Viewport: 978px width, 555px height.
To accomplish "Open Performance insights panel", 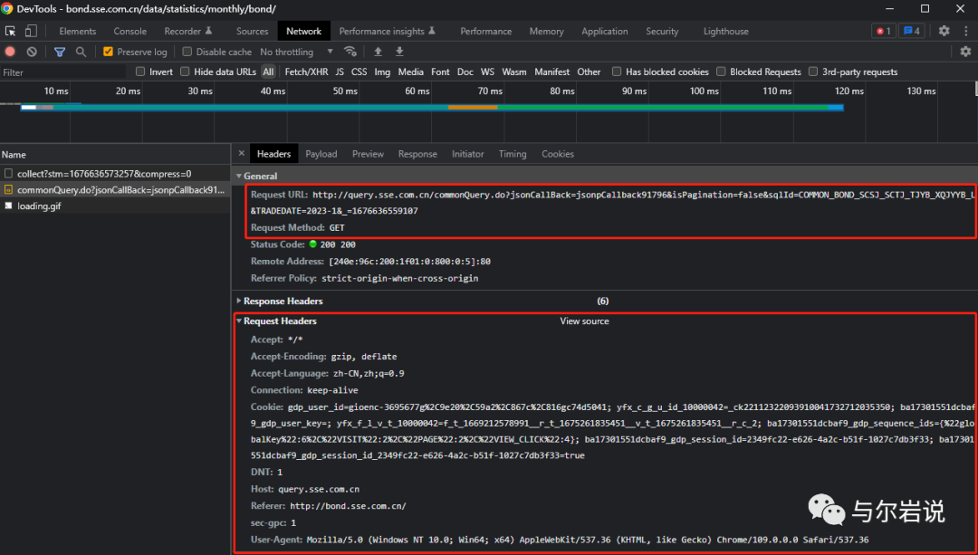I will (x=388, y=31).
